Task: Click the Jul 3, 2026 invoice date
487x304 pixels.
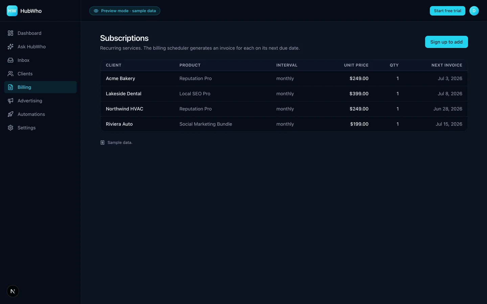Action: click(x=450, y=78)
